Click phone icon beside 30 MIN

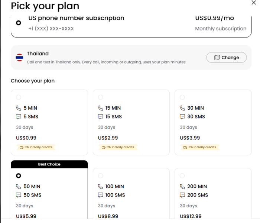coord(182,108)
